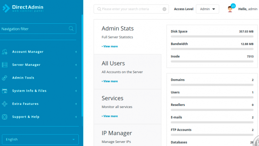Open the Admin Tools menu item
The height and width of the screenshot is (146, 259).
(x=23, y=78)
